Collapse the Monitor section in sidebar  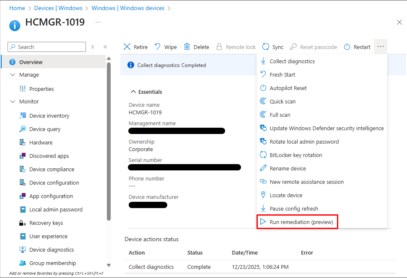pos(13,101)
